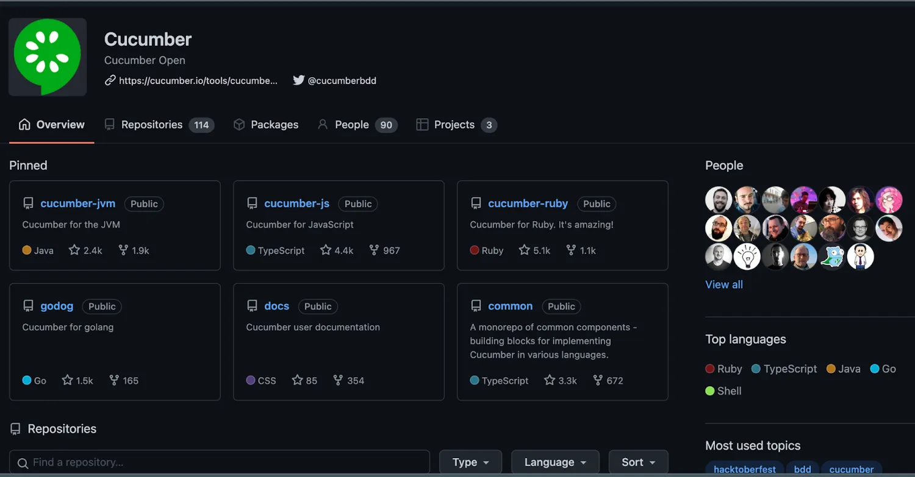Click the search magnifier icon in repository filter
The width and height of the screenshot is (915, 477).
point(23,464)
